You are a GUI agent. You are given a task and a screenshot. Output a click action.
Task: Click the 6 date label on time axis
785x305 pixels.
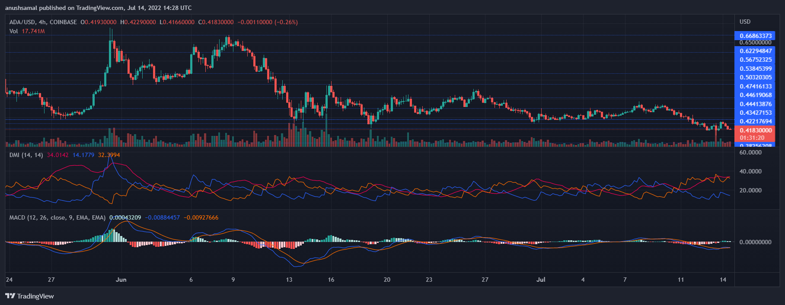coord(191,280)
